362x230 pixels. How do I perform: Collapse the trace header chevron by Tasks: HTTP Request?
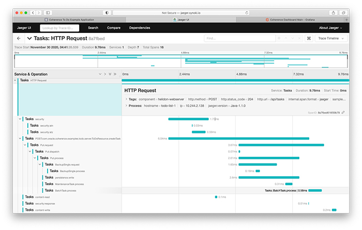coord(29,39)
